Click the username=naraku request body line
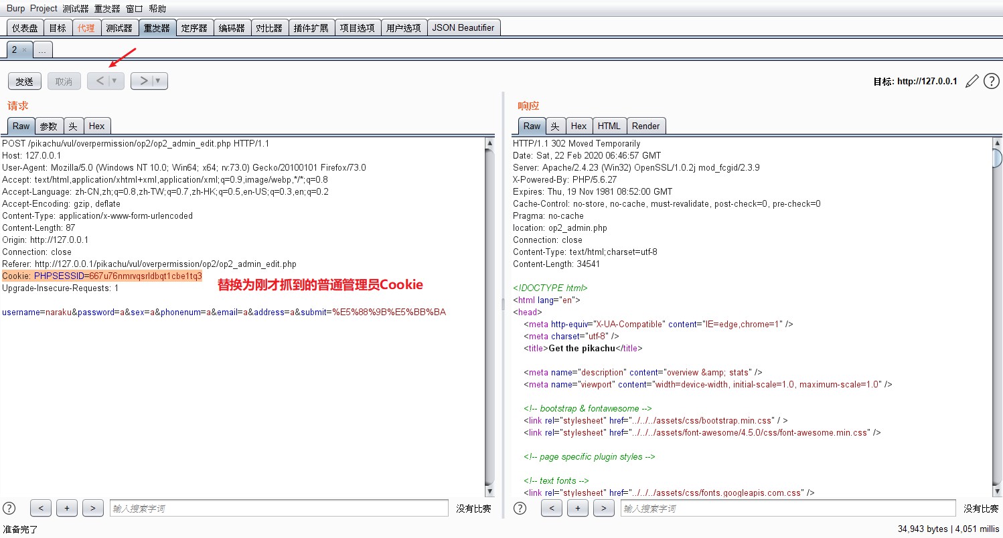This screenshot has height=538, width=1003. [224, 312]
